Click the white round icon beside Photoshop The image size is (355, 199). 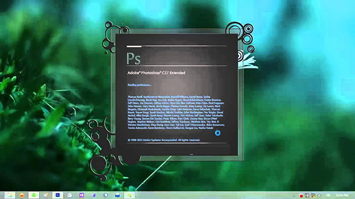pyautogui.click(x=69, y=195)
